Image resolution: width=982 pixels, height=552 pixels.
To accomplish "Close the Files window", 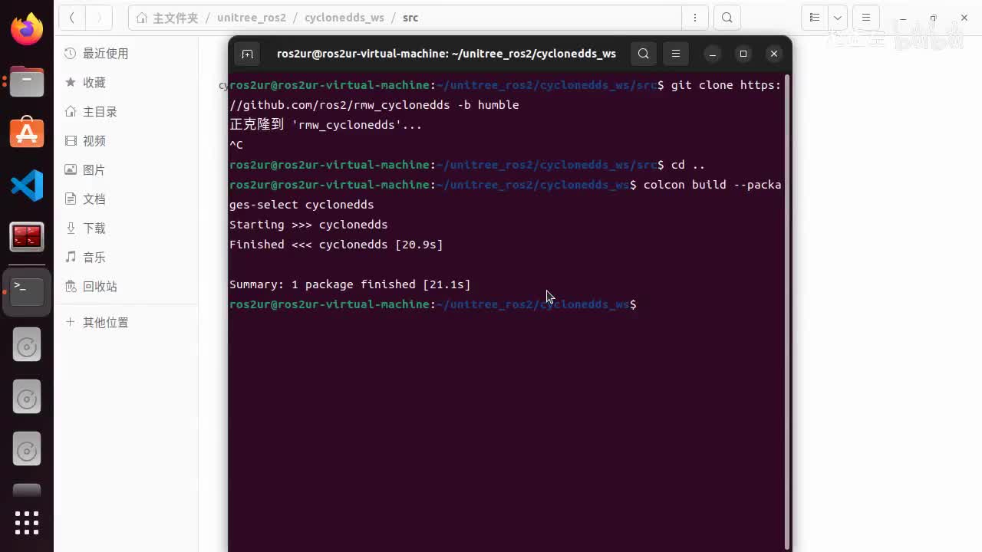I will (964, 18).
